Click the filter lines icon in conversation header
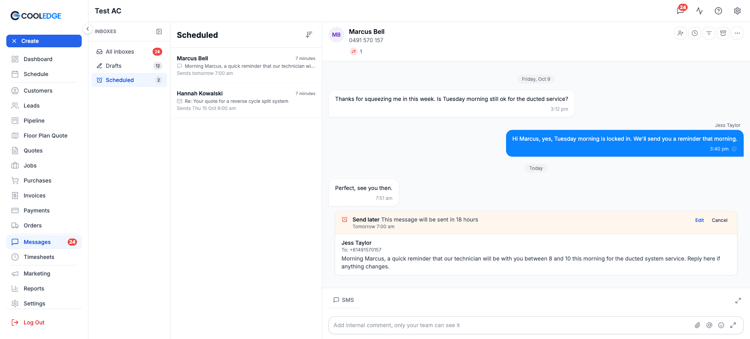The image size is (750, 339). coord(709,33)
